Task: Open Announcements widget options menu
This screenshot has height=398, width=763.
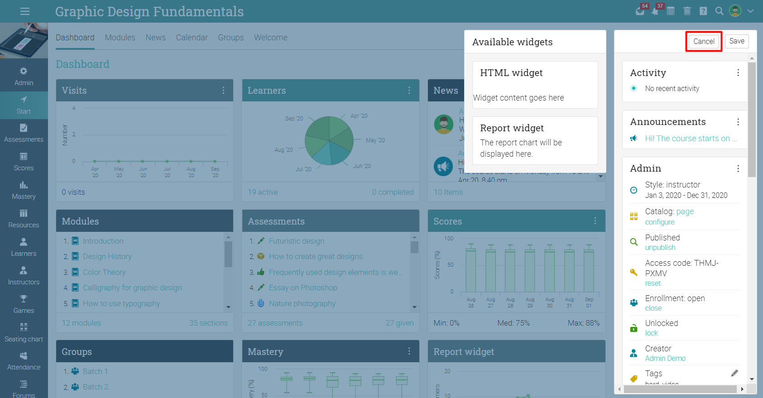Action: (x=738, y=122)
